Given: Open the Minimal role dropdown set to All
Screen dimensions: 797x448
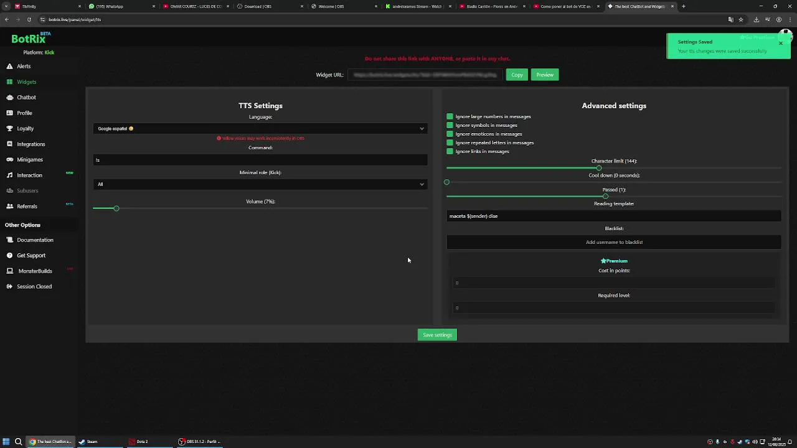Looking at the screenshot, I should (260, 184).
